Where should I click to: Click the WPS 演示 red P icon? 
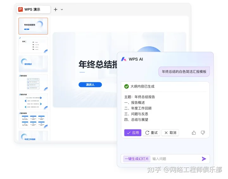(21, 9)
